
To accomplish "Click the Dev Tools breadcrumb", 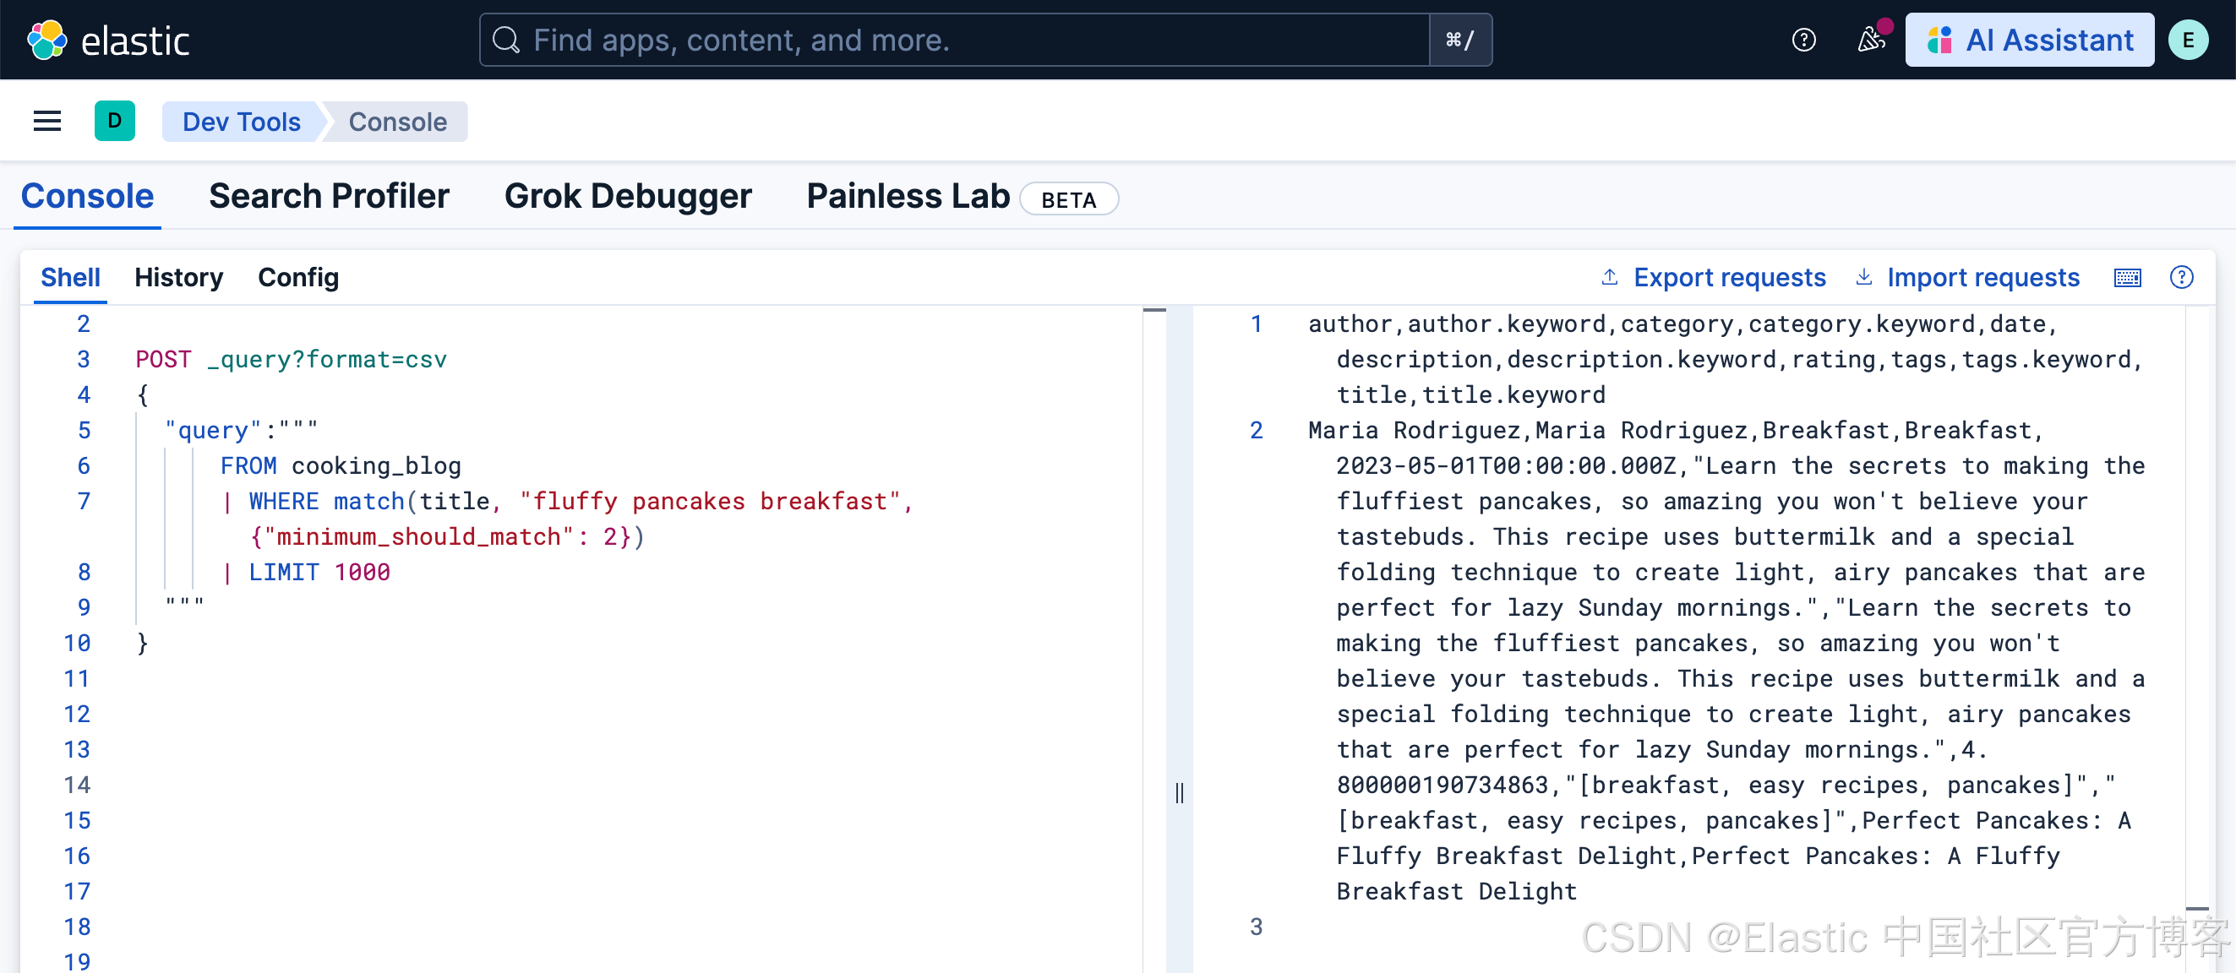I will point(242,122).
